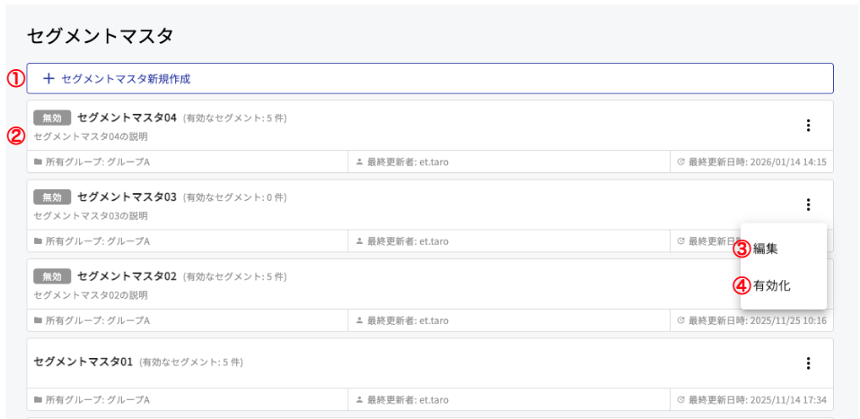This screenshot has height=419, width=860.
Task: Click セグメントマスタ新規作成 button
Action: point(430,78)
